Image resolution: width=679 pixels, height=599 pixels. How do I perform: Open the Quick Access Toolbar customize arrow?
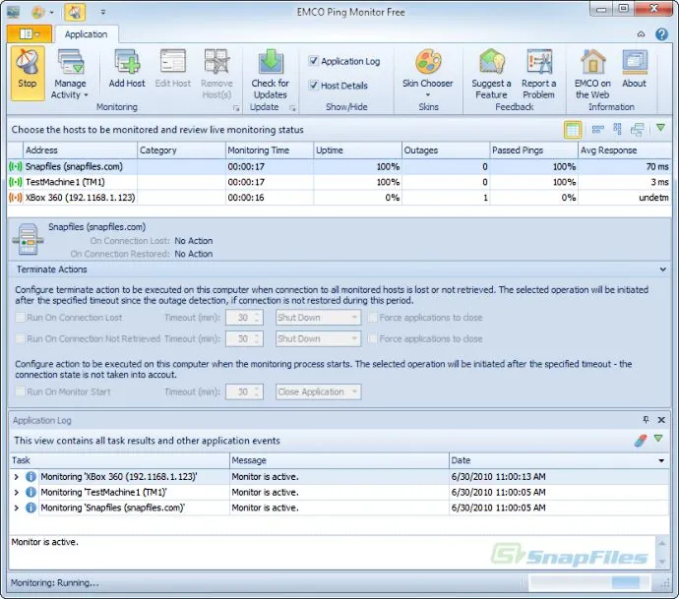(102, 12)
